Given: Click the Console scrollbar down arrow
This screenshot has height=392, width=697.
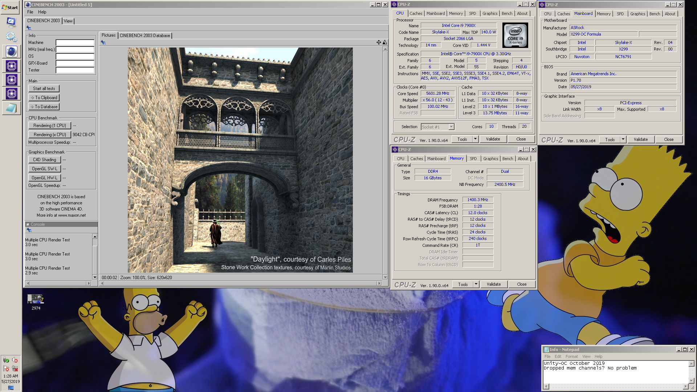Looking at the screenshot, I should tap(95, 277).
